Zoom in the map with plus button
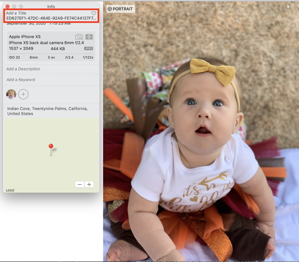299x262 pixels. (89, 184)
